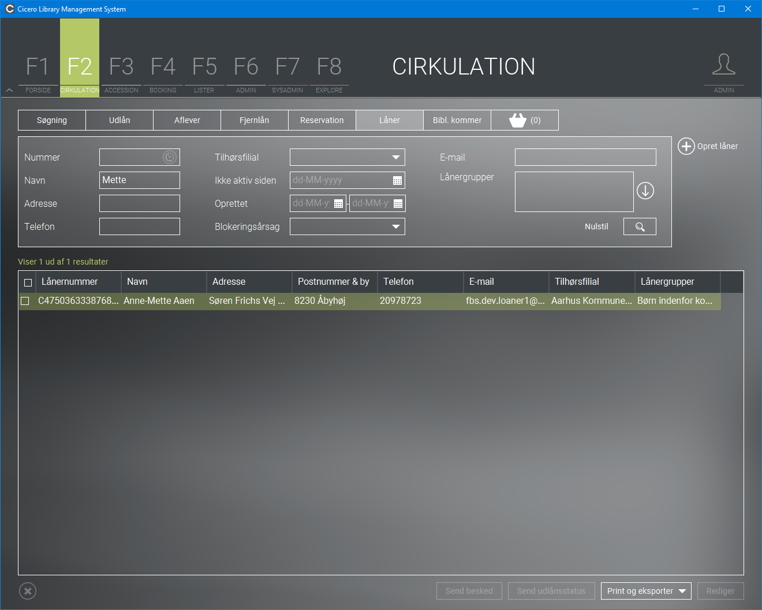Expand the Tilhørsfilial dropdown
Screen dimensions: 762x610
tap(395, 157)
